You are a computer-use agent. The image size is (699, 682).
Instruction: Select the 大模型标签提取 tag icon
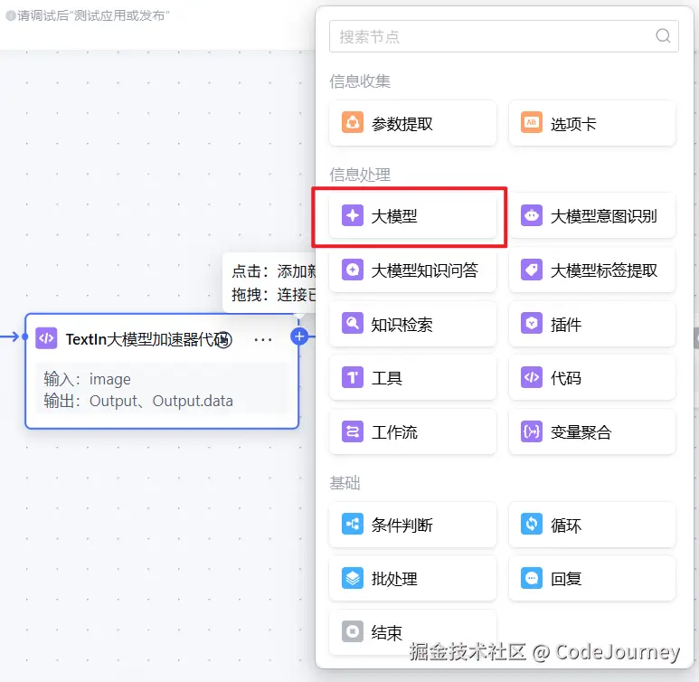point(532,270)
